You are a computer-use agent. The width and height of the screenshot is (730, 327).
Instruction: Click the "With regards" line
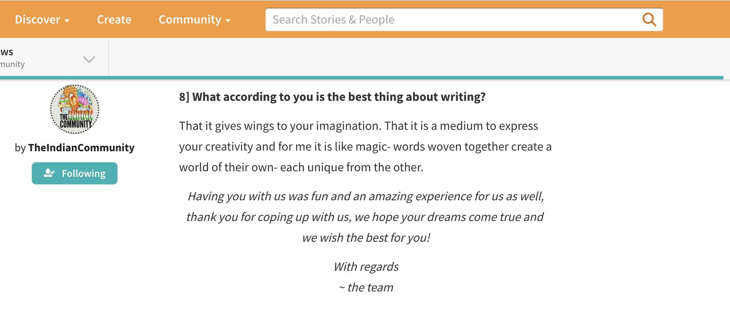point(366,267)
